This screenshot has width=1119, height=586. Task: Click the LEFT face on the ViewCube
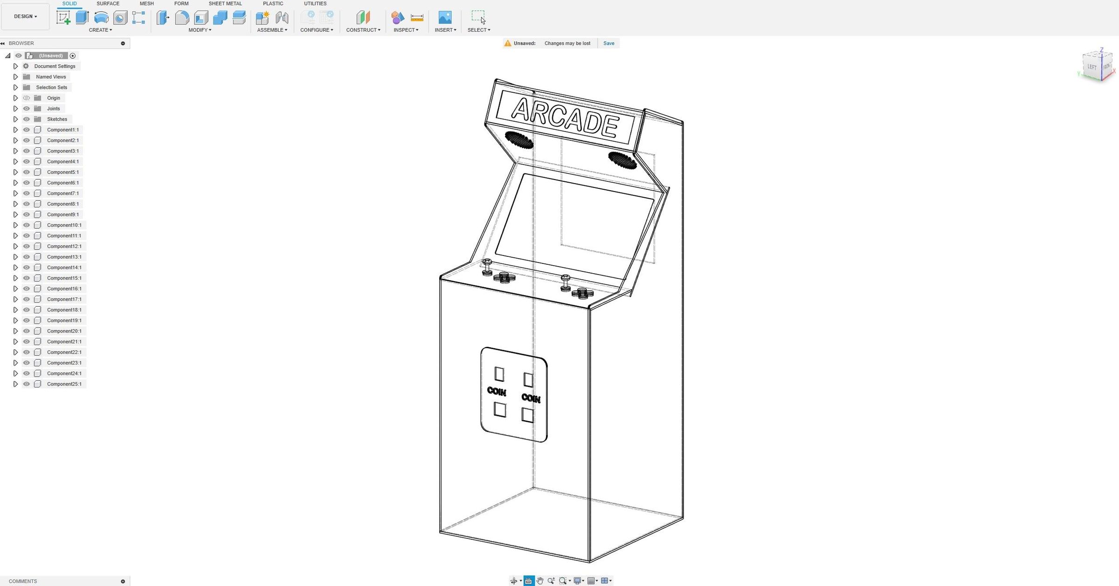pyautogui.click(x=1091, y=67)
